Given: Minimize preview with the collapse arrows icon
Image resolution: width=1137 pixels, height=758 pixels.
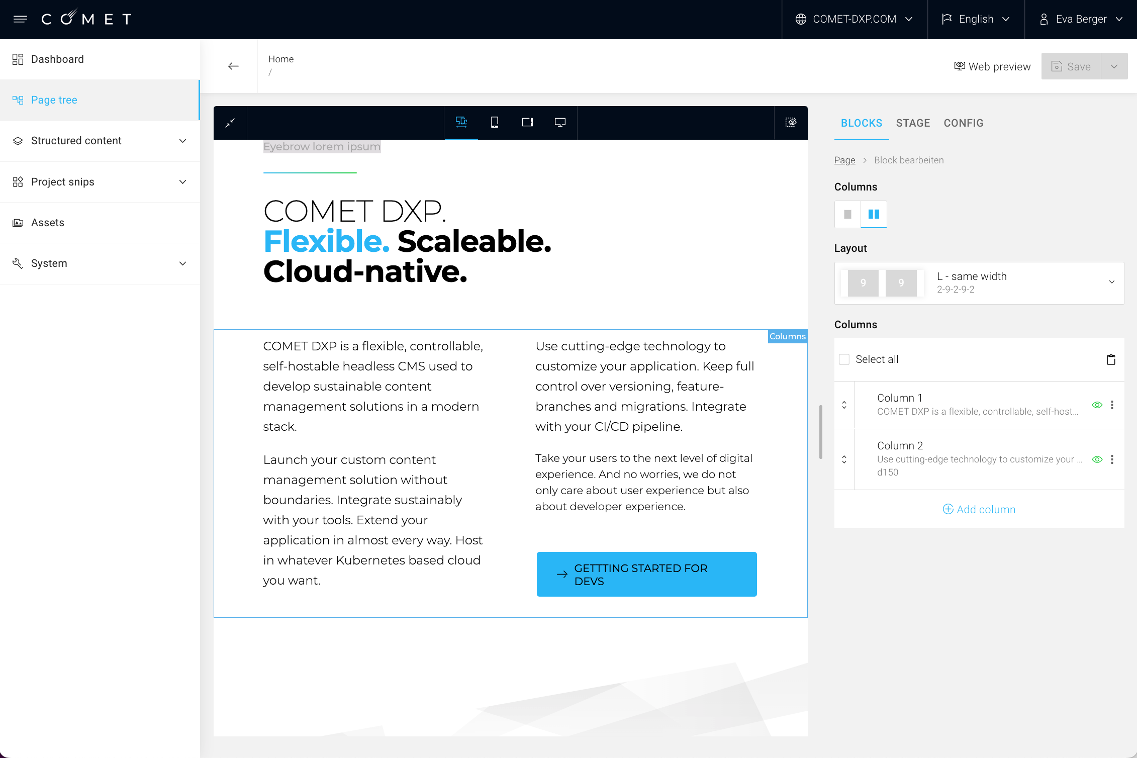Looking at the screenshot, I should (230, 123).
